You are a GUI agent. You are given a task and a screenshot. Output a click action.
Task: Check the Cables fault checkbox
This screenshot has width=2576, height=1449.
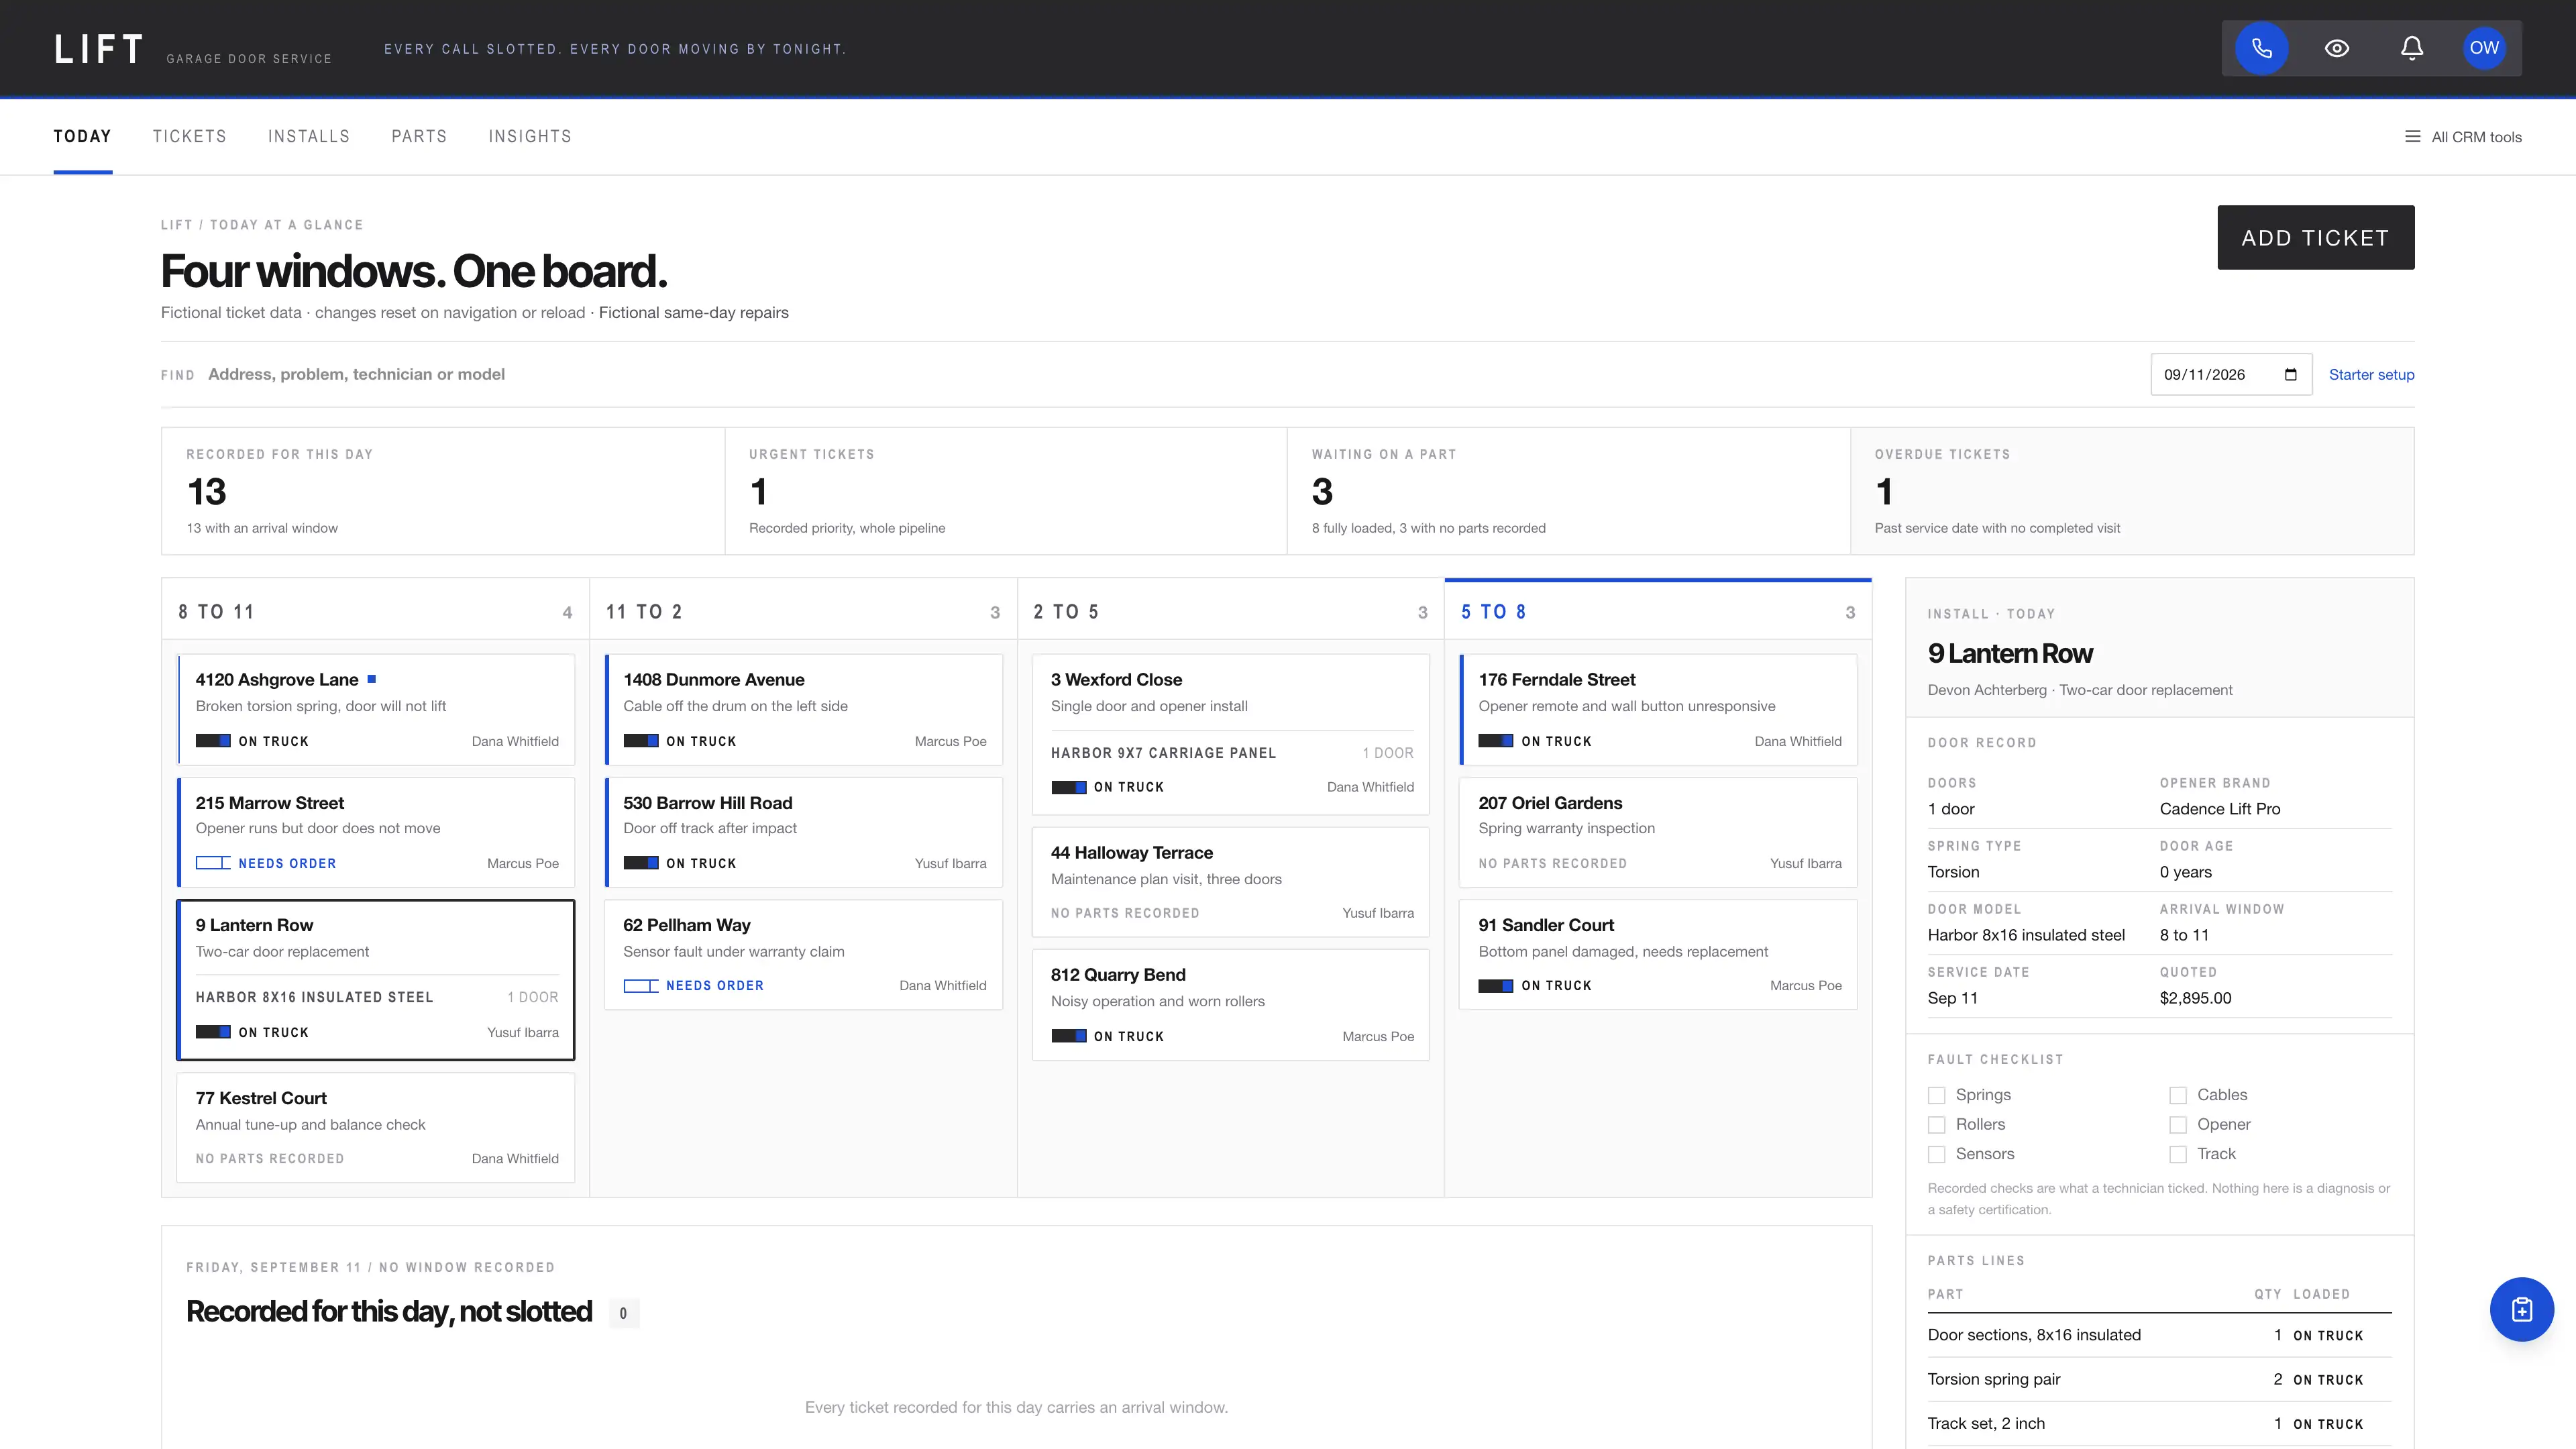(2178, 1095)
